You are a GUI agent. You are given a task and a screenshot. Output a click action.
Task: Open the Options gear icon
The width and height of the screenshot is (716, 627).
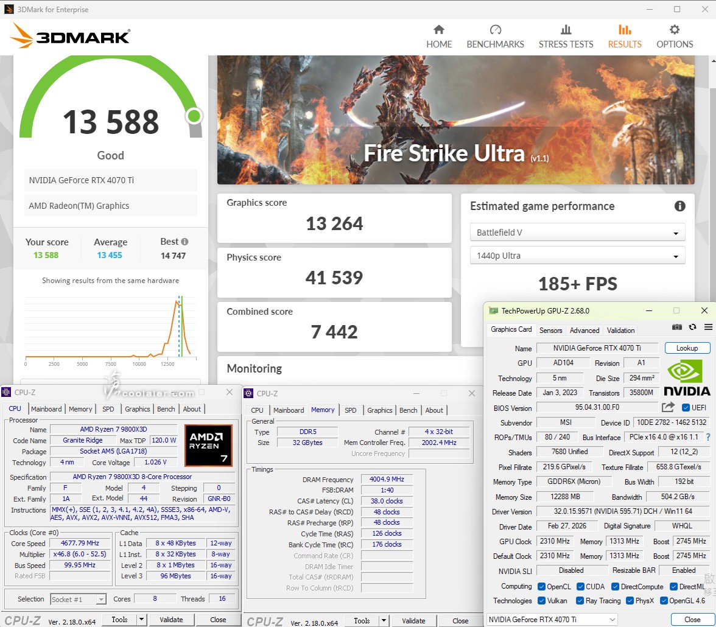pos(674,30)
